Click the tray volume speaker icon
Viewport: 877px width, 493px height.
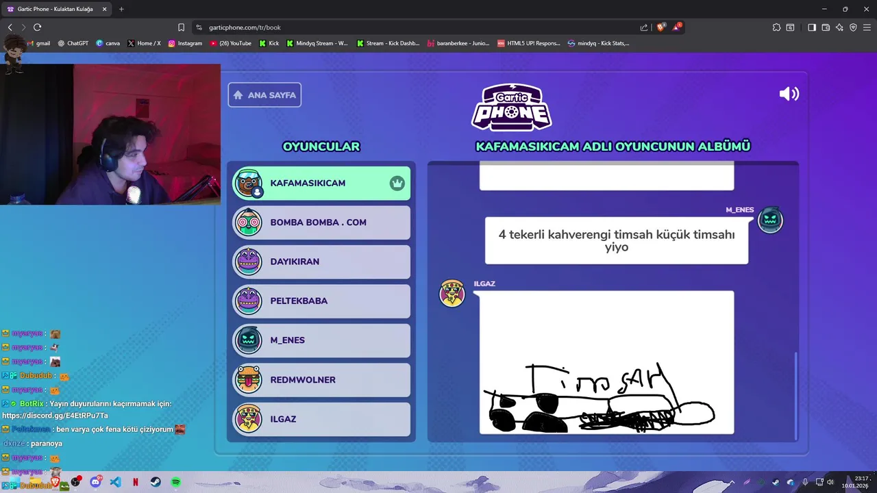pos(830,482)
